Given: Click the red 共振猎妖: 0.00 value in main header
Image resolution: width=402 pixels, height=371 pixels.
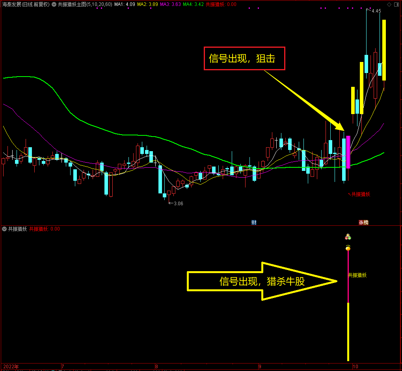Looking at the screenshot, I should [x=221, y=4].
